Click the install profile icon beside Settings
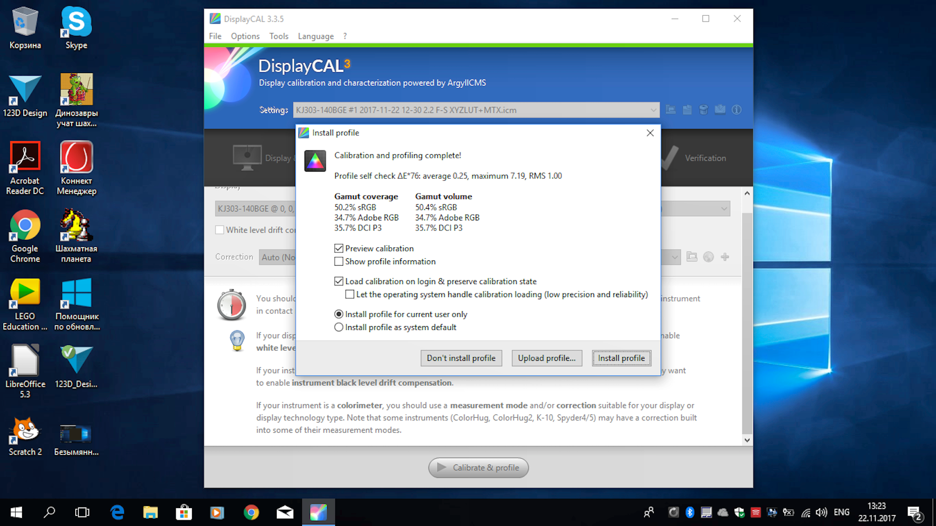Screen dimensions: 936x526 720,109
